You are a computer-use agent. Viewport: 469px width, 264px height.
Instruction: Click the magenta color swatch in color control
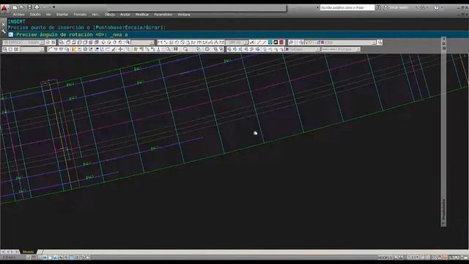(x=287, y=49)
